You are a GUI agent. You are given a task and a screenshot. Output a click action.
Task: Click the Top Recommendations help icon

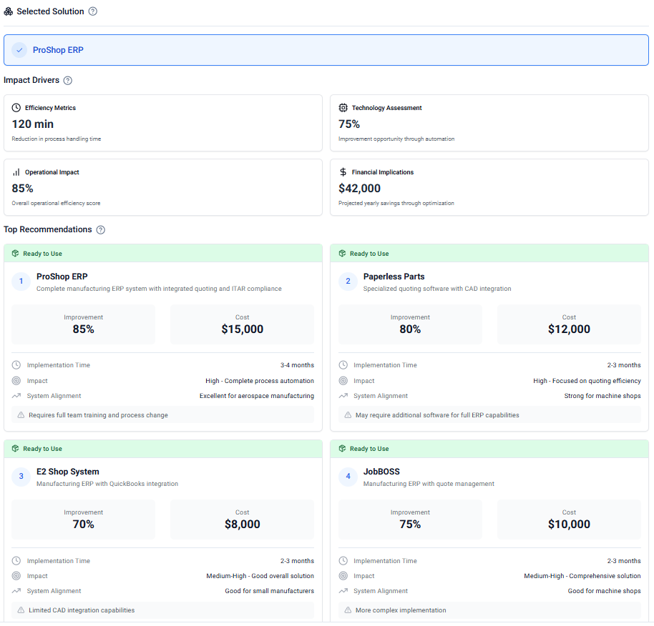coord(100,230)
